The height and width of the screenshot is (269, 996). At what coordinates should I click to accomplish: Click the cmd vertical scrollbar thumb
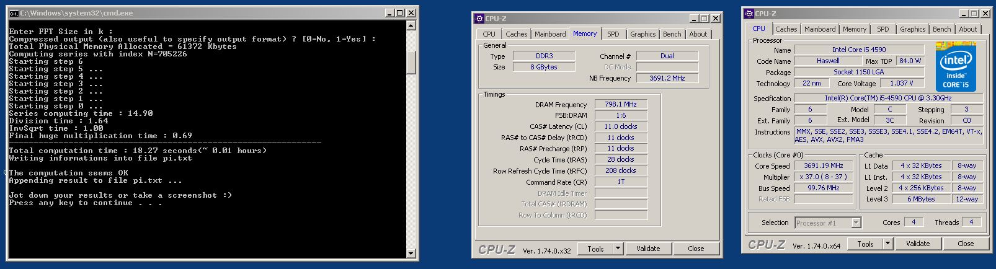(411, 63)
